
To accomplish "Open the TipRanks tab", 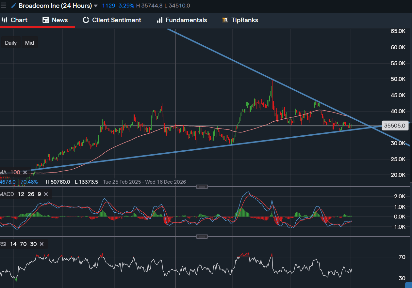I will 240,20.
